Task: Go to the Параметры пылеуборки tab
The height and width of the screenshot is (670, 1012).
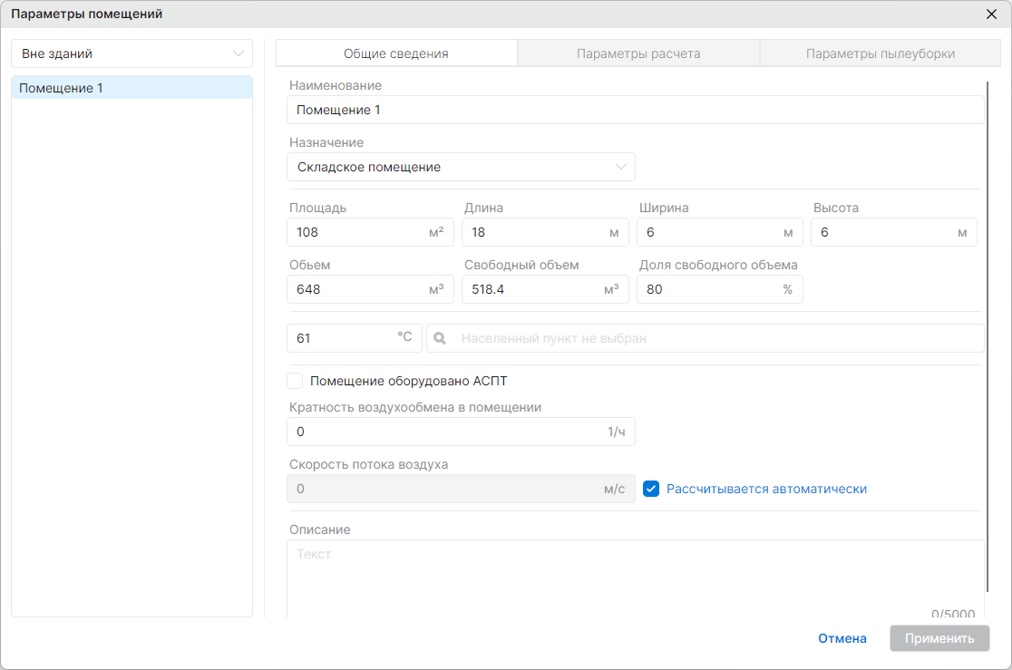Action: 881,53
